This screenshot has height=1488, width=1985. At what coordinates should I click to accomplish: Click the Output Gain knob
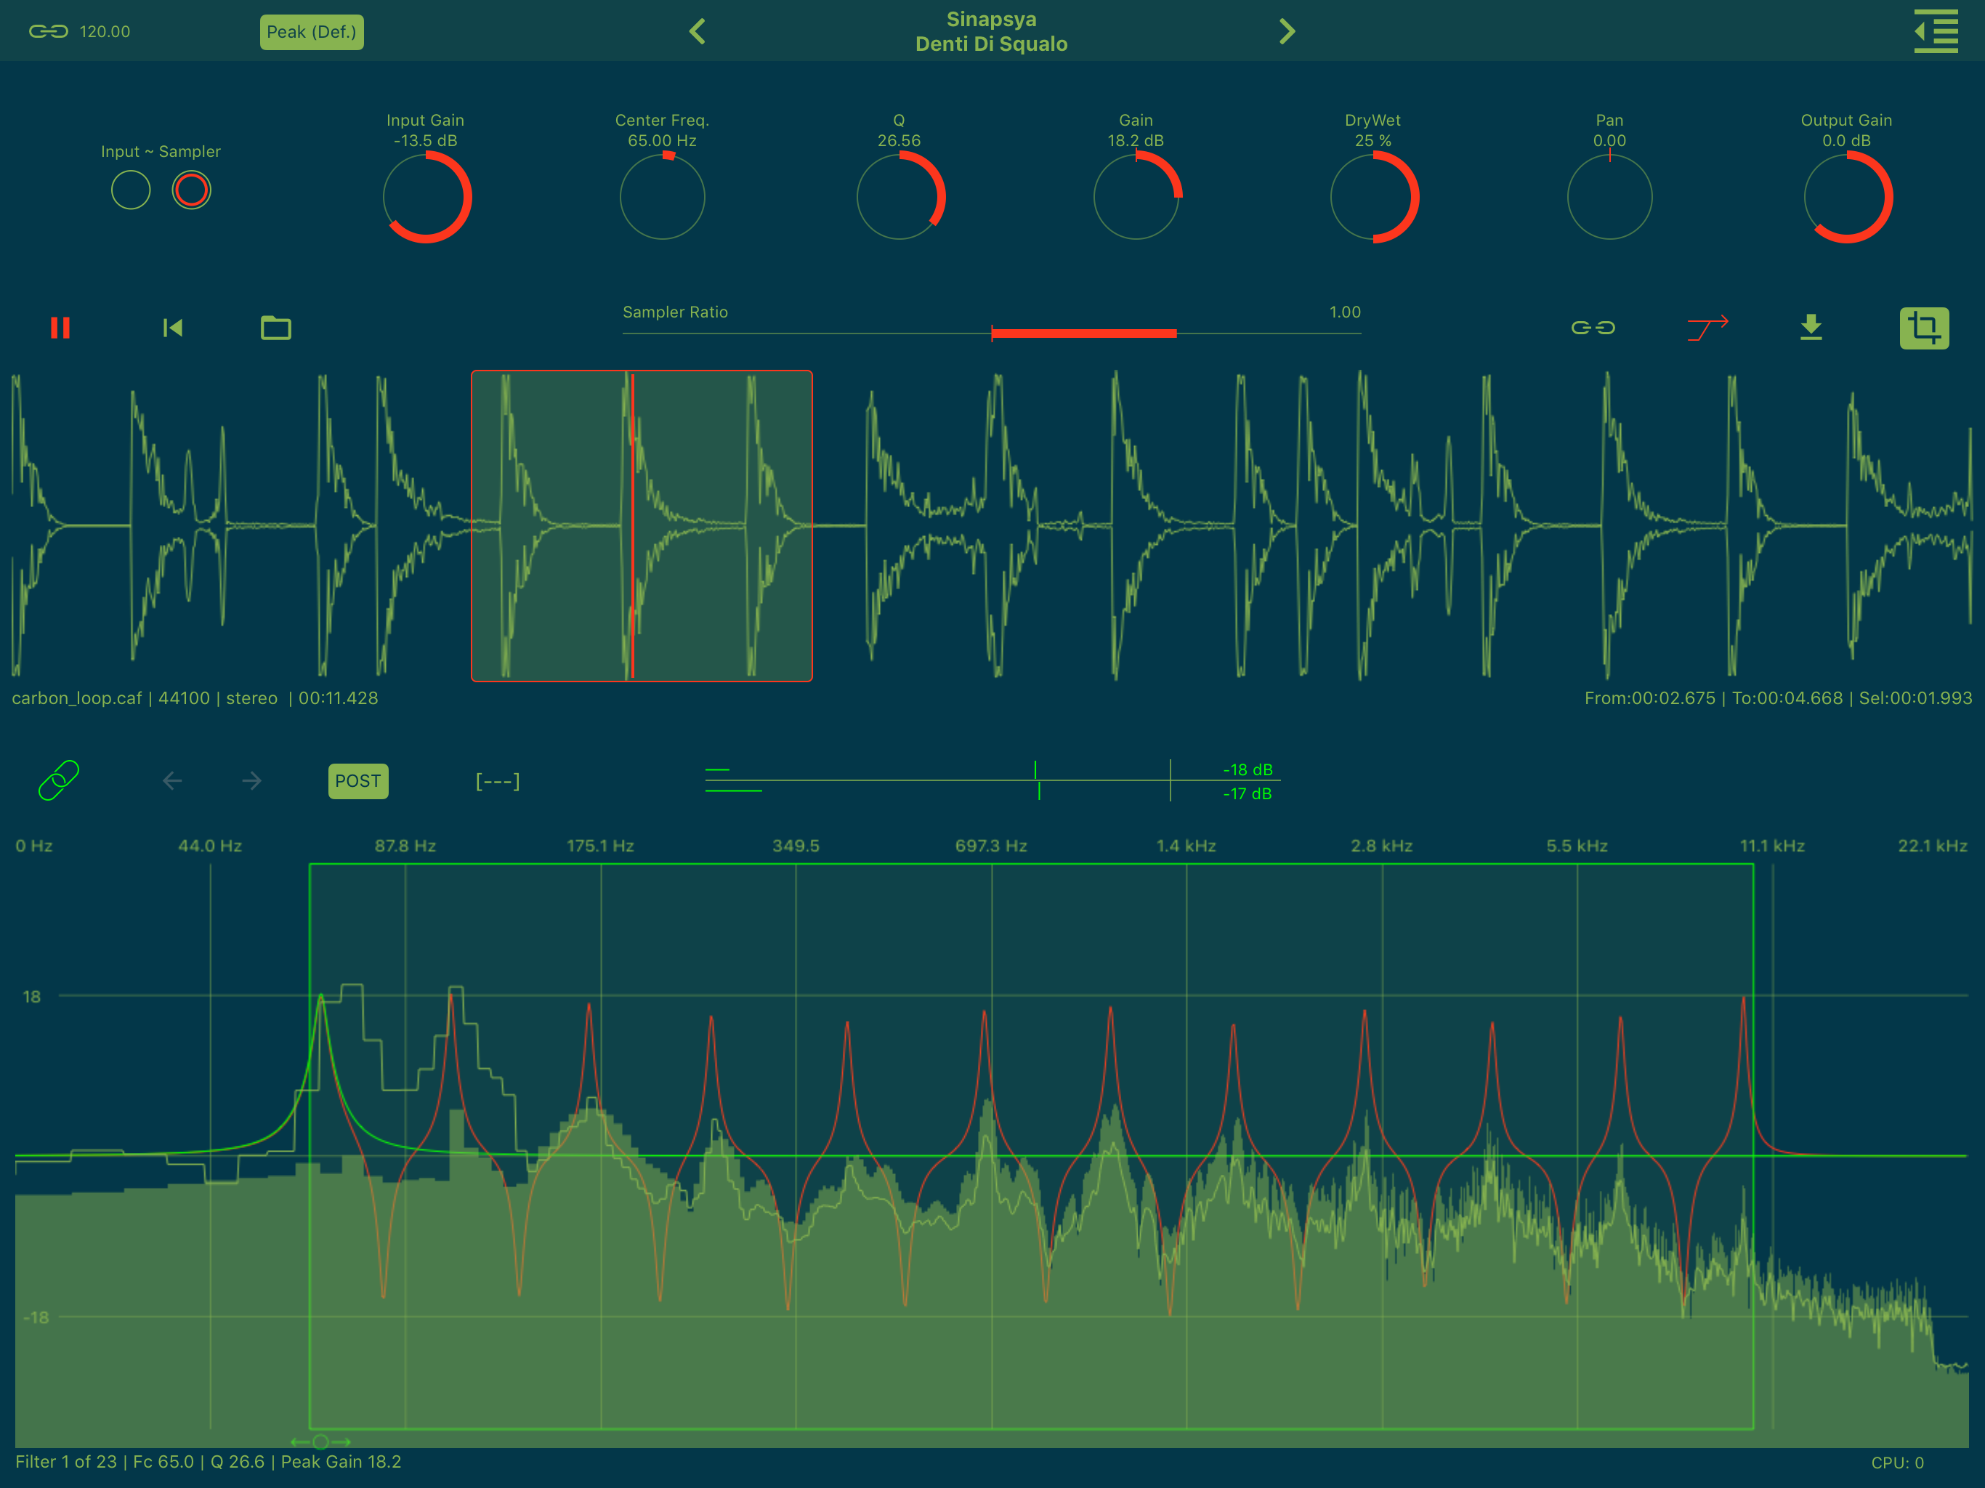pyautogui.click(x=1847, y=197)
